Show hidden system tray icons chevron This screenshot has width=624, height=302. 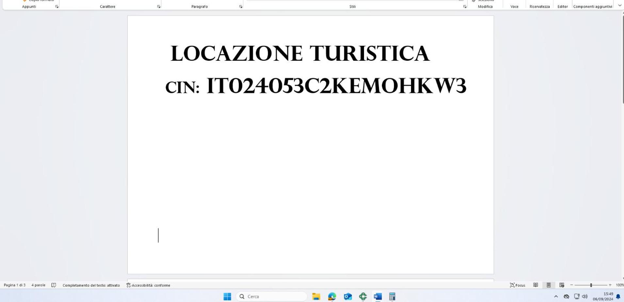pos(556,296)
